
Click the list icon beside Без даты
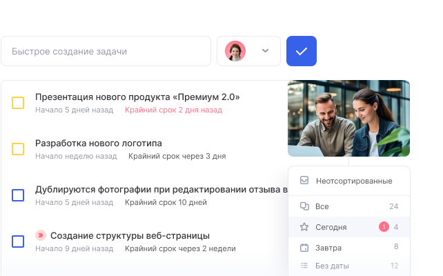pos(304,266)
